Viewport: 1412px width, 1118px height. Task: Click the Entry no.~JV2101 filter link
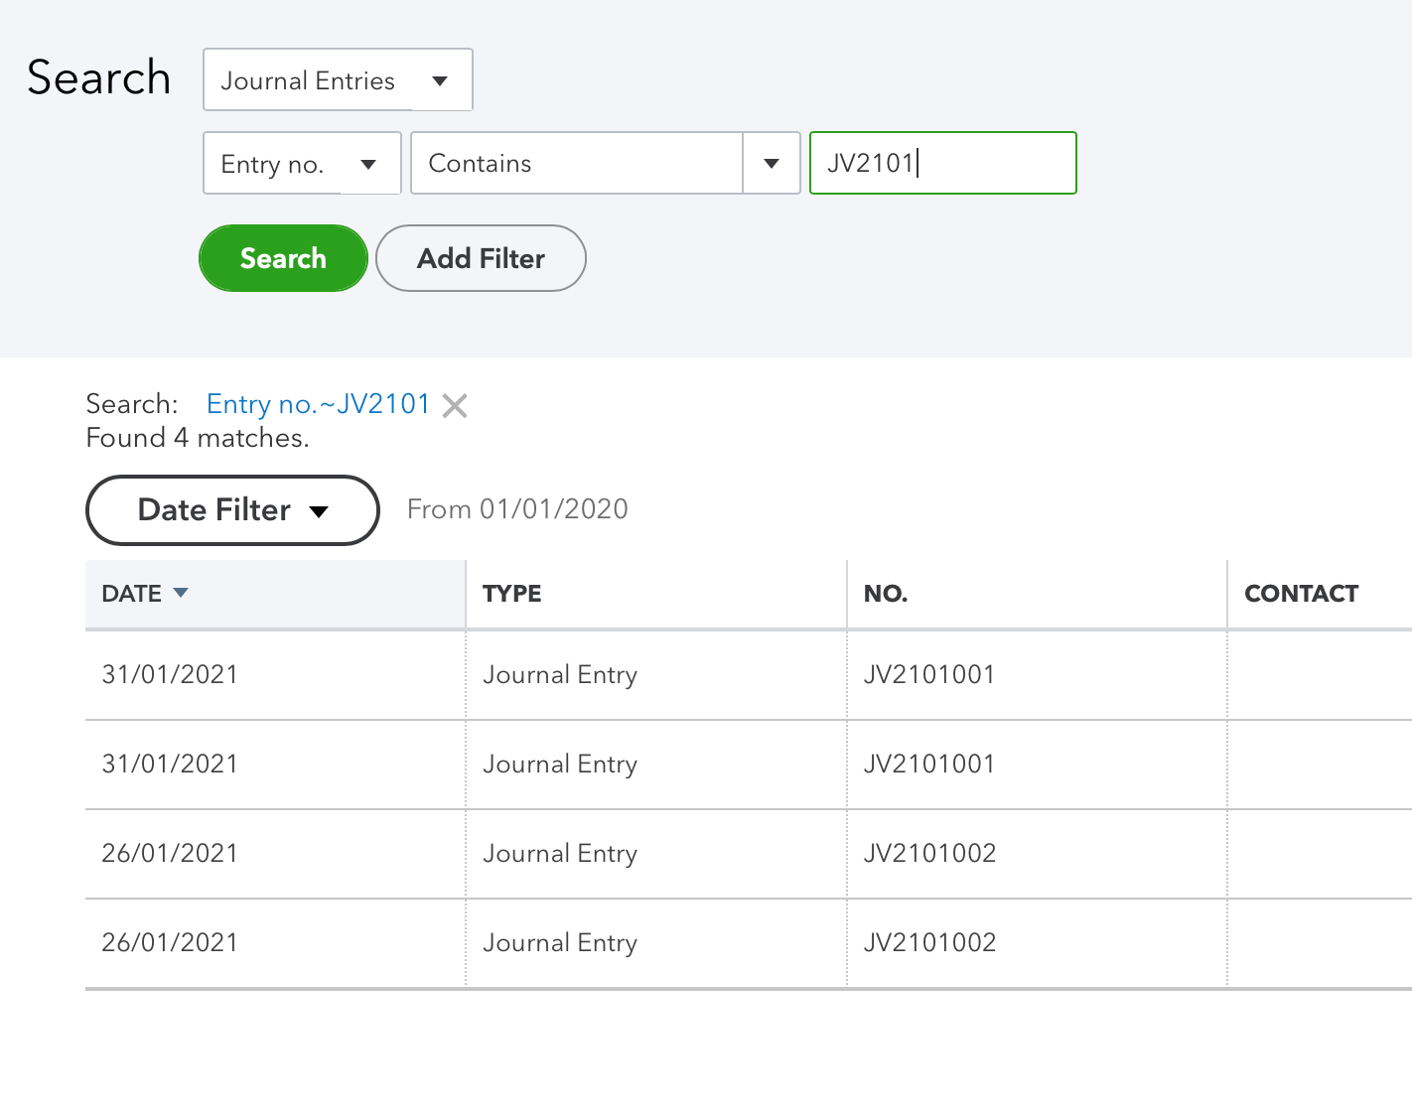point(318,404)
